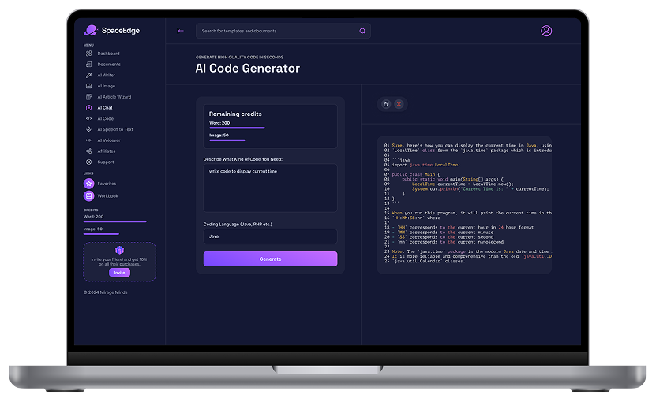
Task: Click the AI Chat bubble icon
Action: click(88, 108)
